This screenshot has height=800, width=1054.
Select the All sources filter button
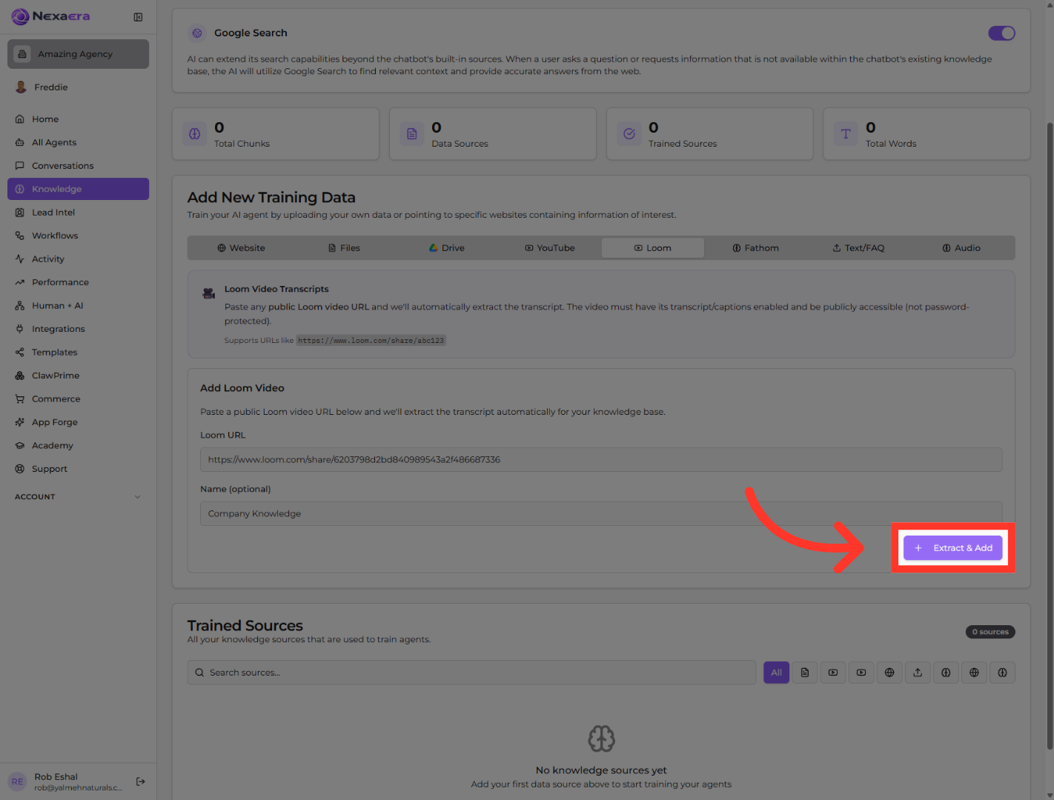777,673
